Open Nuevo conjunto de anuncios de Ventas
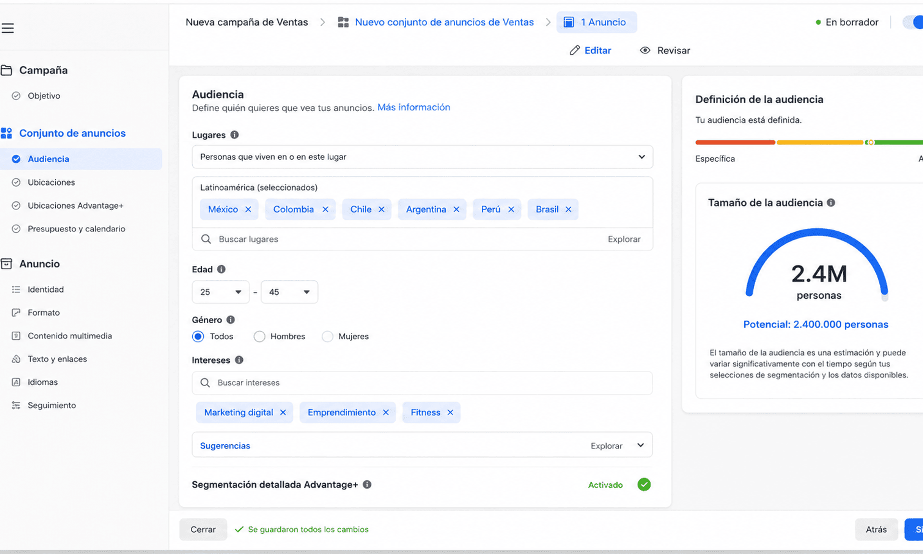Image resolution: width=923 pixels, height=554 pixels. [444, 22]
